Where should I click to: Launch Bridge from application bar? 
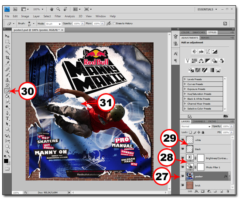pyautogui.click(x=15, y=9)
